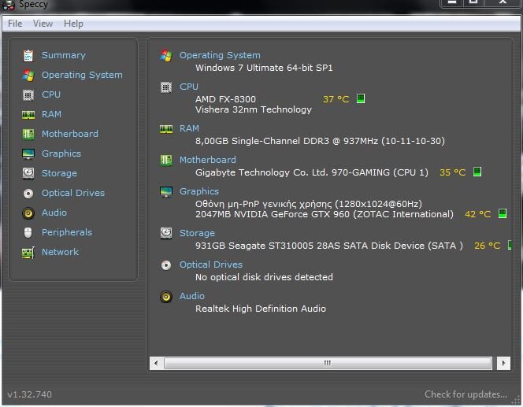Click the Graphics heading link in summary
523x407 pixels.
[199, 191]
